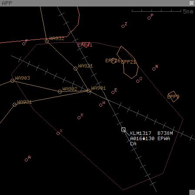This screenshot has width=195, height=195.
Task: Click the KLM1317 callsign label
Action: [141, 133]
